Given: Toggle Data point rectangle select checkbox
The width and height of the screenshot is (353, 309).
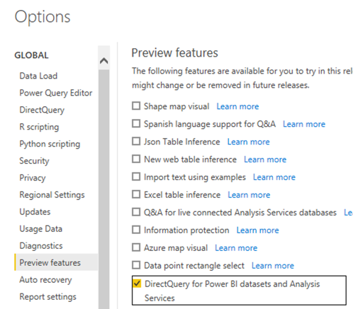Looking at the screenshot, I should (x=136, y=265).
